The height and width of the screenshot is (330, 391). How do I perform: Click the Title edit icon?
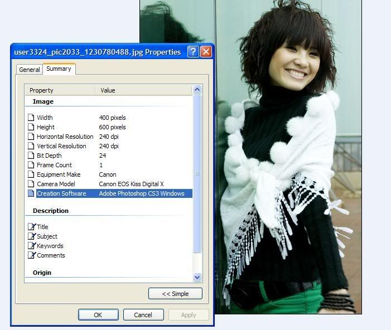[31, 227]
